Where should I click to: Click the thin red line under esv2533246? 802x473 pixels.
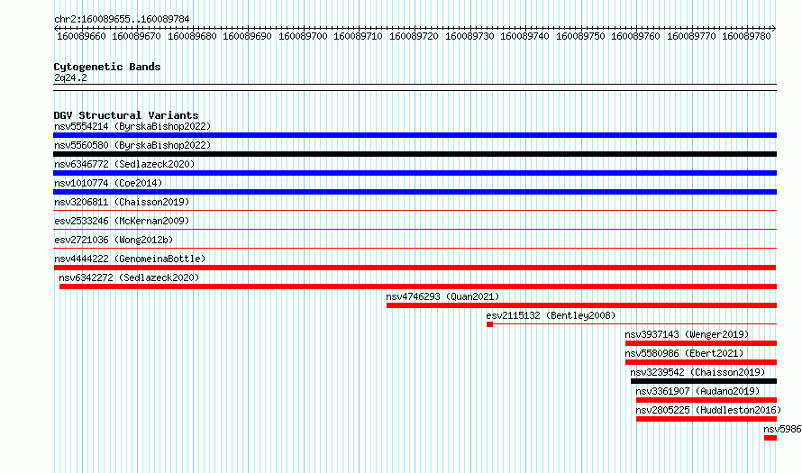pos(415,229)
